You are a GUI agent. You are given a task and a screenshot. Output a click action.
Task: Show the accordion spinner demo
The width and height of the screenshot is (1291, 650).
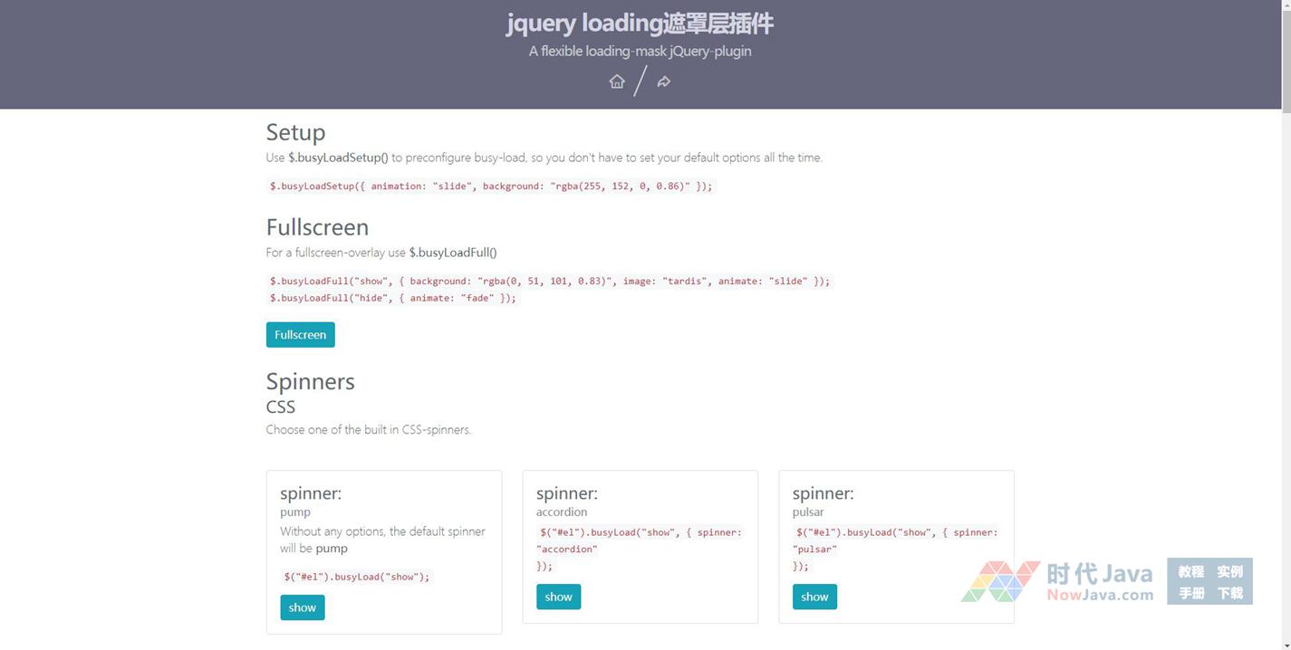pos(558,597)
